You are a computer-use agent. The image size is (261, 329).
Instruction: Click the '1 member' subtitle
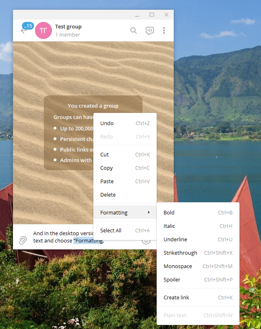(67, 35)
